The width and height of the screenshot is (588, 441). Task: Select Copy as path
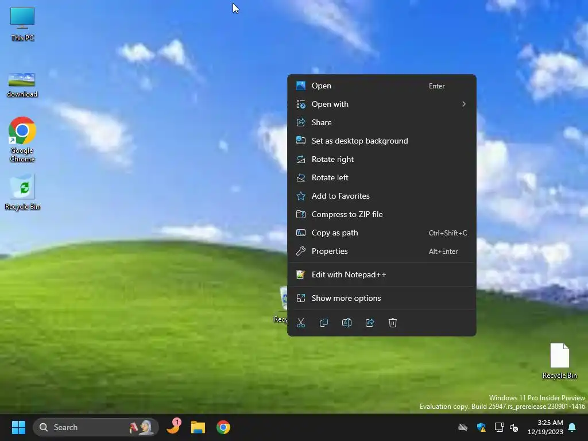tap(382, 233)
